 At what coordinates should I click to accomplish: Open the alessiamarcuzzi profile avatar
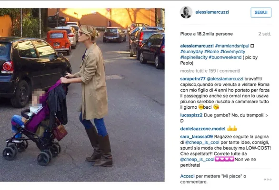coord(186,12)
